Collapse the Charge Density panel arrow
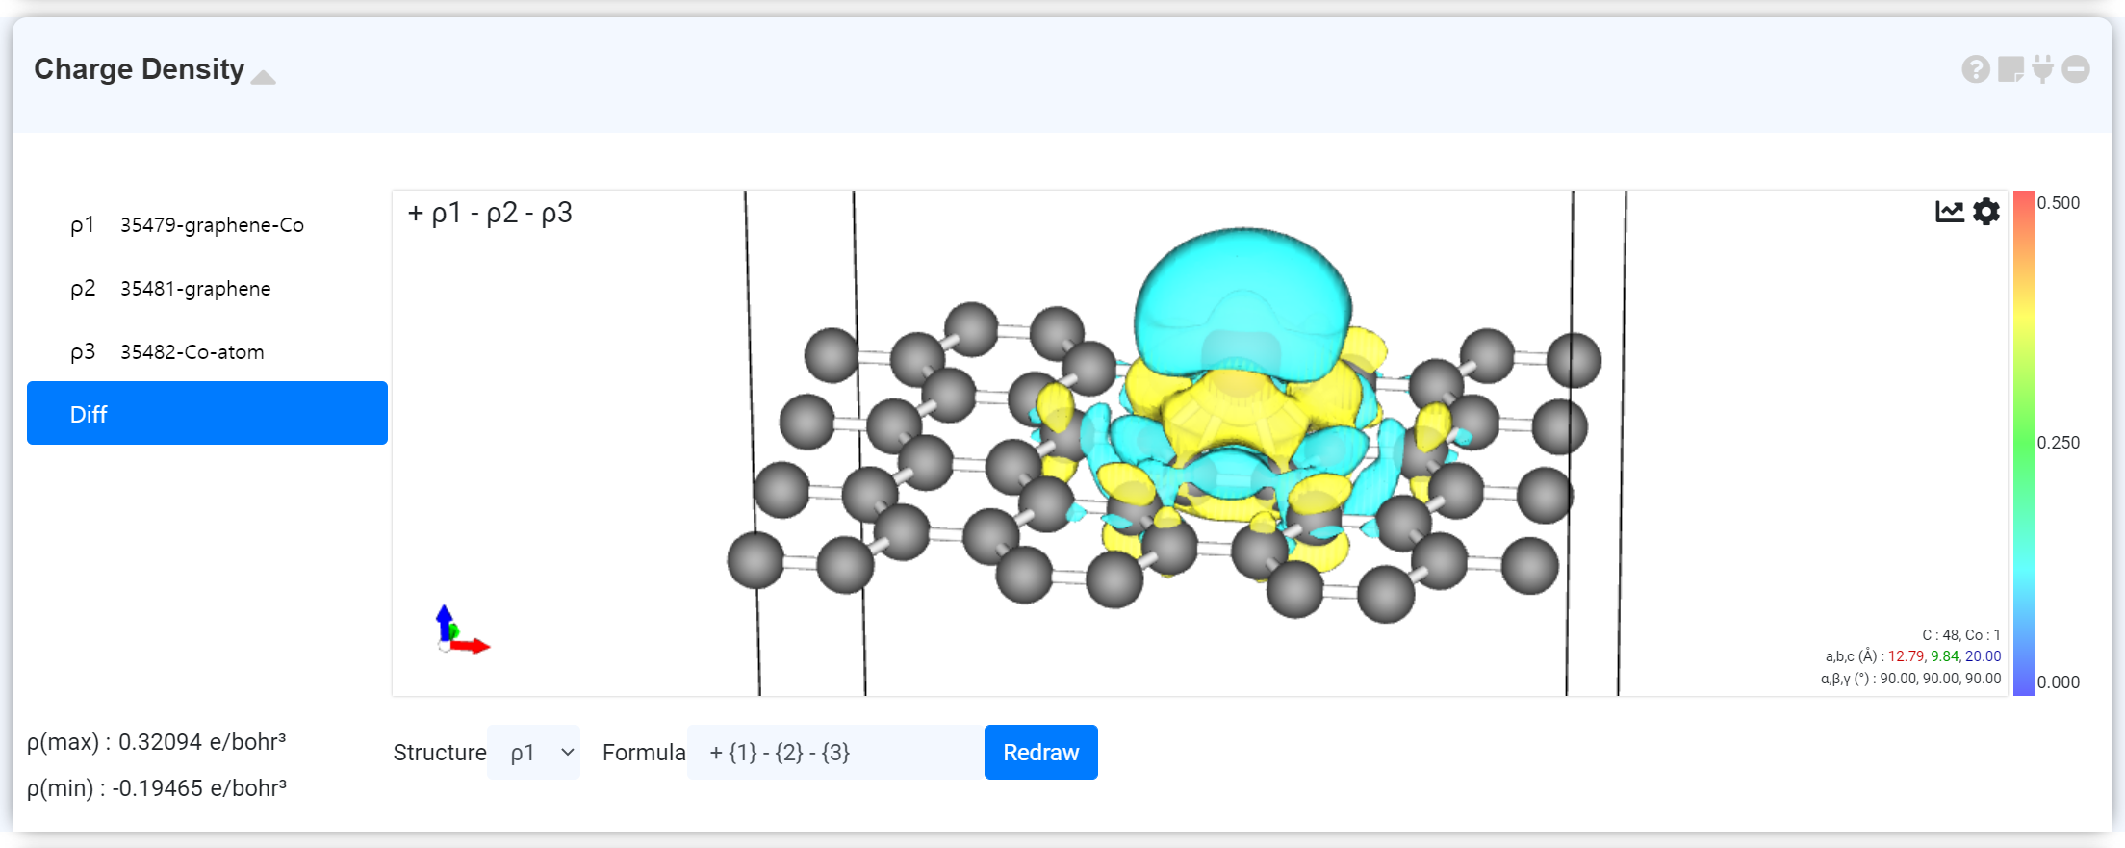 click(x=263, y=77)
